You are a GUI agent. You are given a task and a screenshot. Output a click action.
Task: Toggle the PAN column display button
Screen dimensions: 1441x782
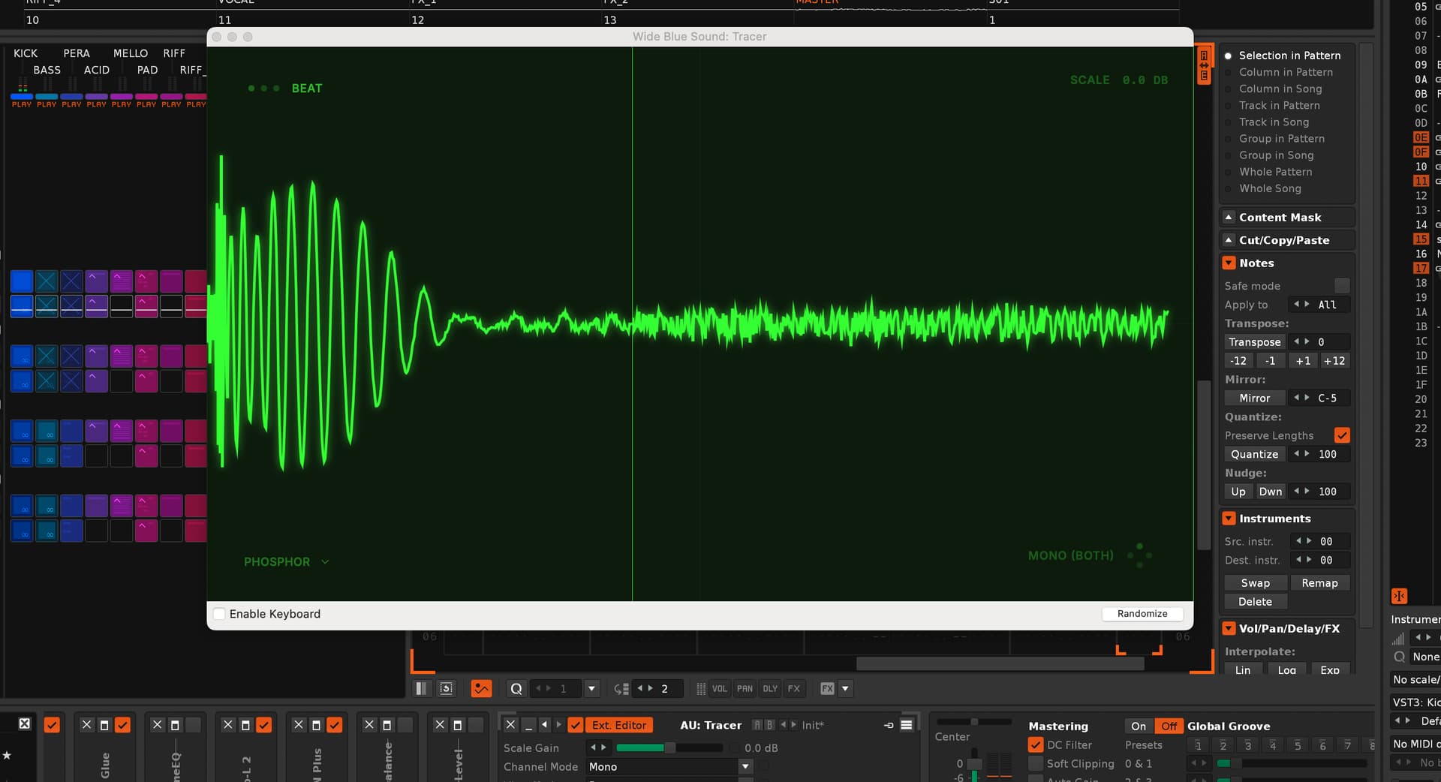(x=745, y=689)
